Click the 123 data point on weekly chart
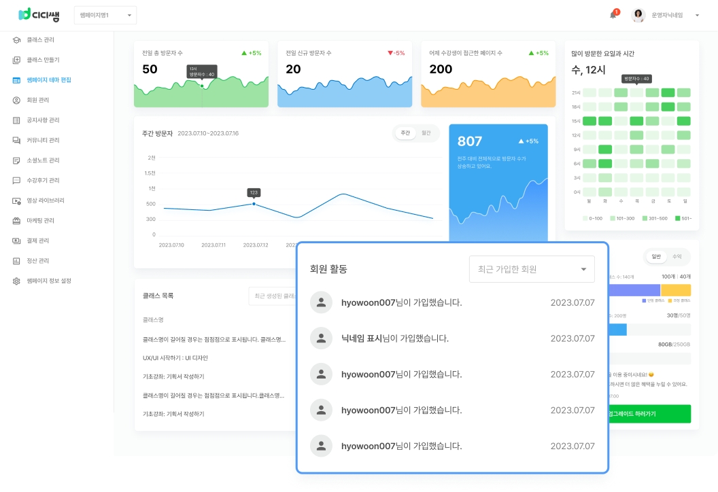718x492 pixels. coord(254,204)
